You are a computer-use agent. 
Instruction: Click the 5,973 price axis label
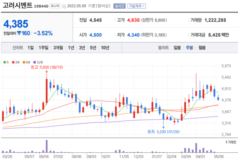pyautogui.click(x=226, y=66)
